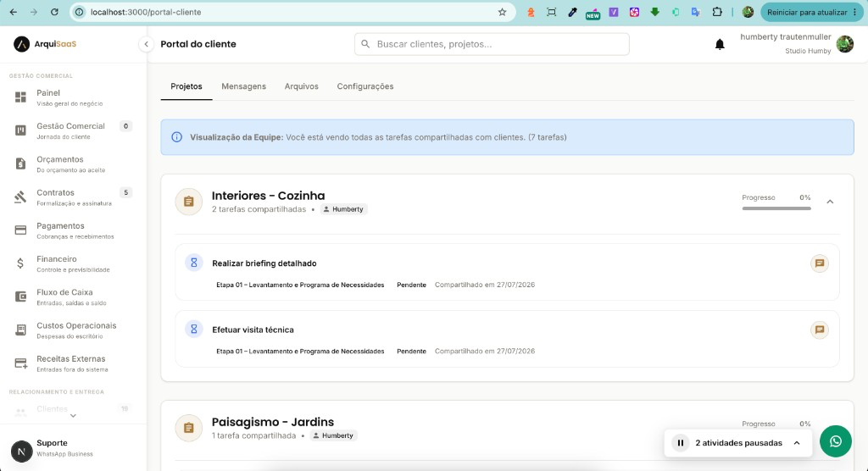The image size is (868, 471).
Task: Click the Interiores - Cozinha clipboard icon
Action: click(x=189, y=202)
